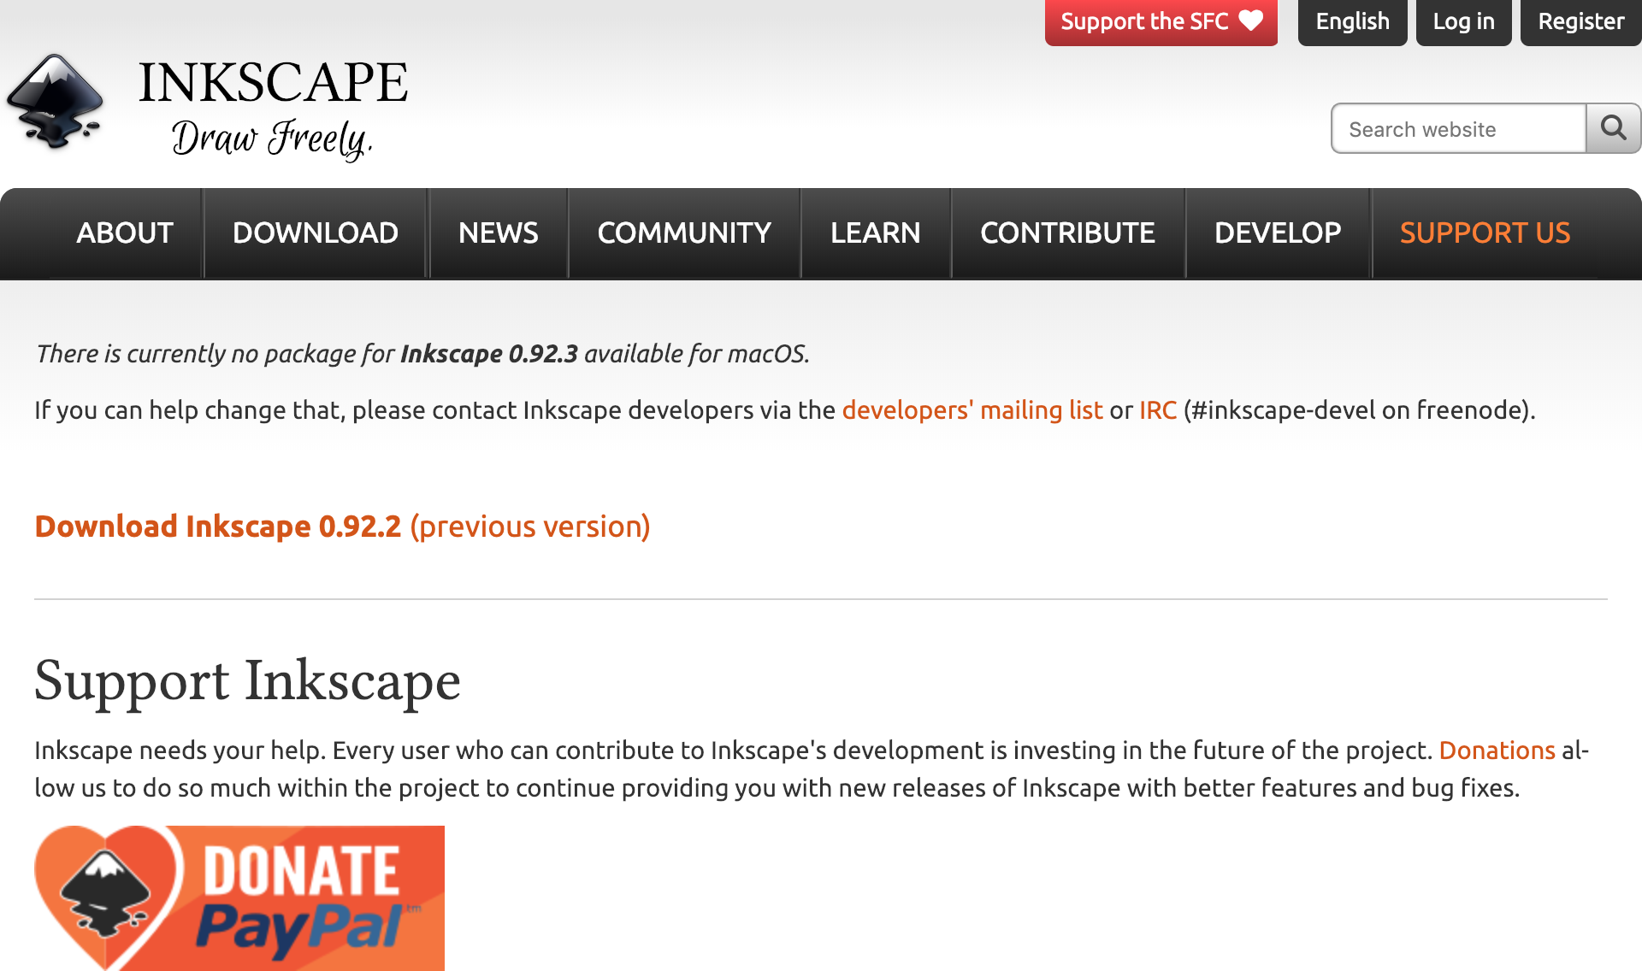The height and width of the screenshot is (971, 1642).
Task: Open the English language selector
Action: click(x=1352, y=21)
